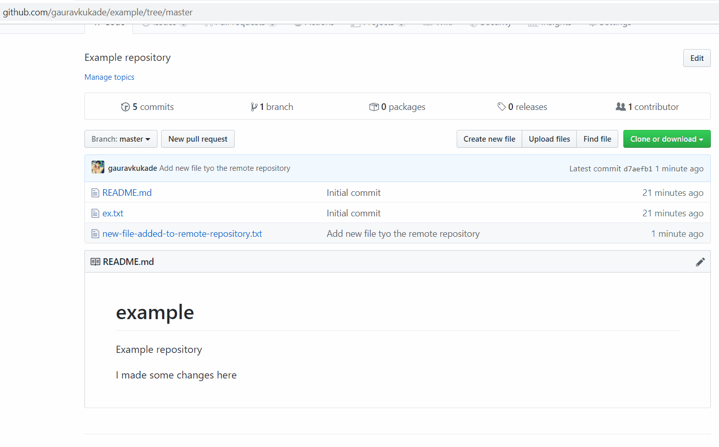
Task: Click the gauravkukade avatar image
Action: [98, 168]
